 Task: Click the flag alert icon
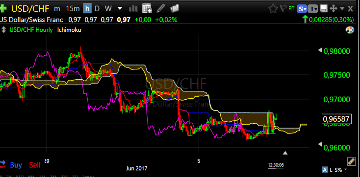[x=284, y=9]
